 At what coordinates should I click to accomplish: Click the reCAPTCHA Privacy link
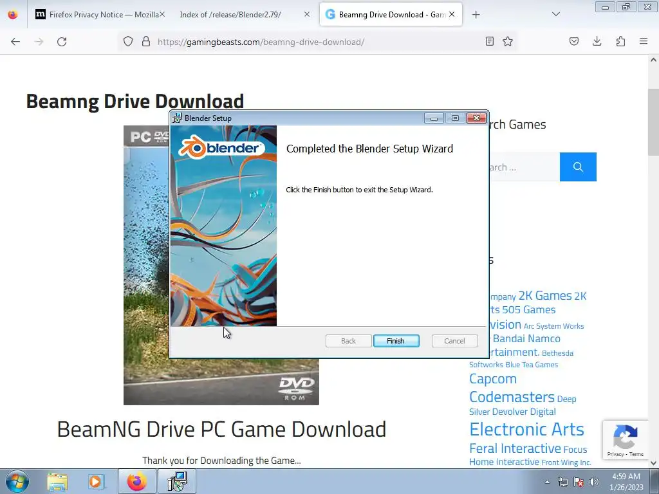point(615,454)
